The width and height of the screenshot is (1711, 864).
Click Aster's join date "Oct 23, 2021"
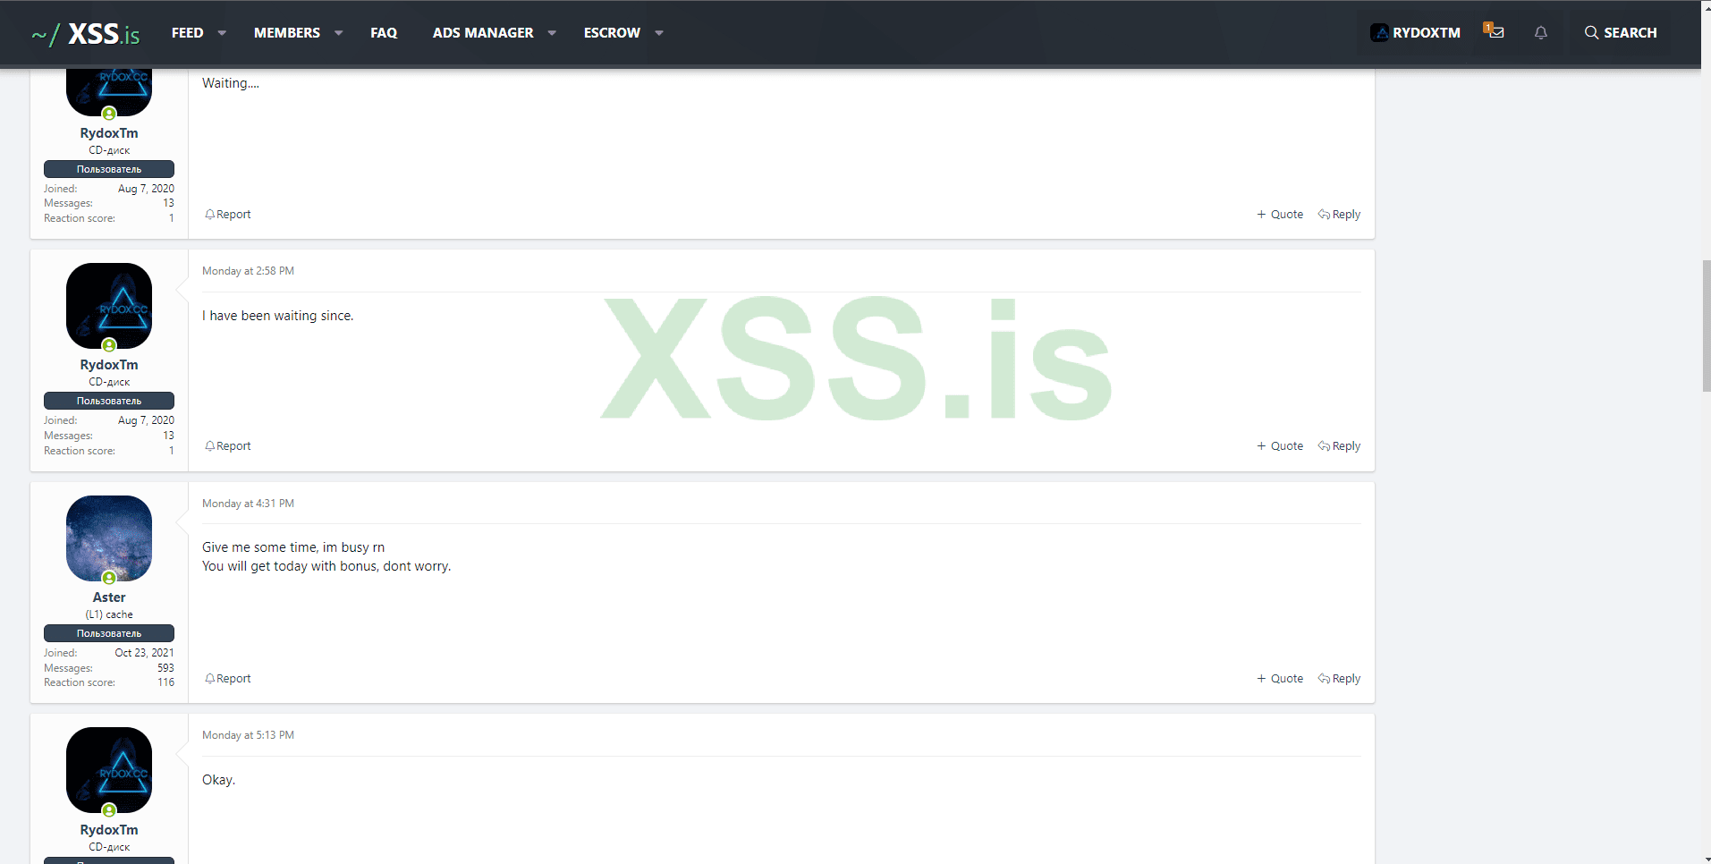(x=144, y=653)
